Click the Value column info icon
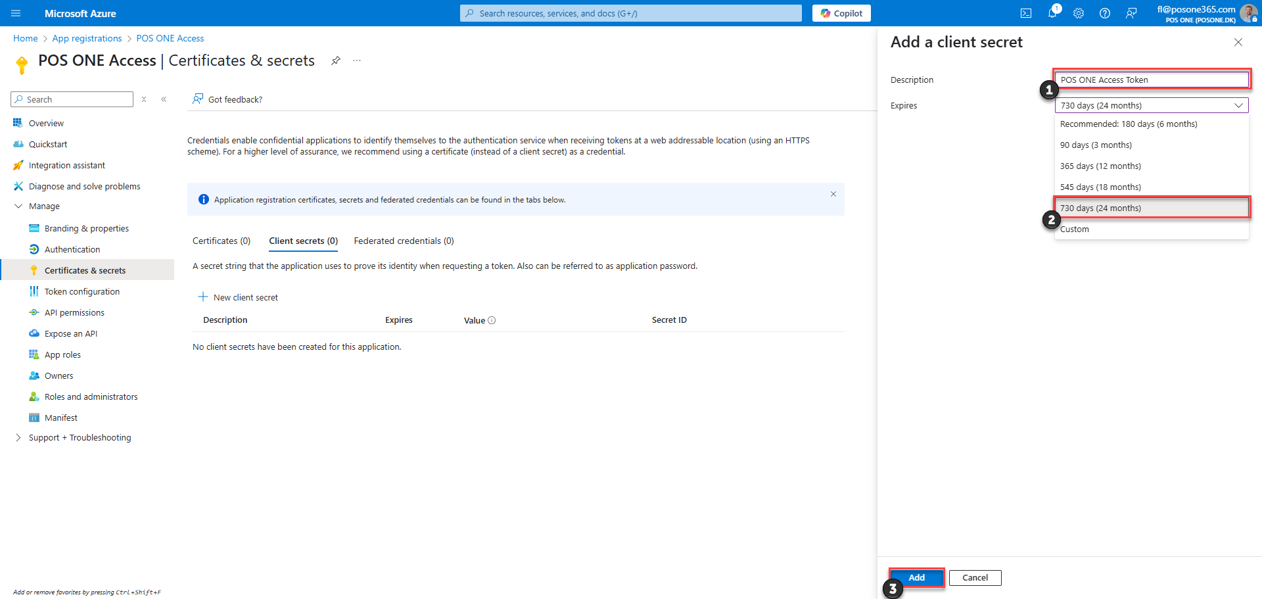Screen dimensions: 1262x599 (492, 320)
